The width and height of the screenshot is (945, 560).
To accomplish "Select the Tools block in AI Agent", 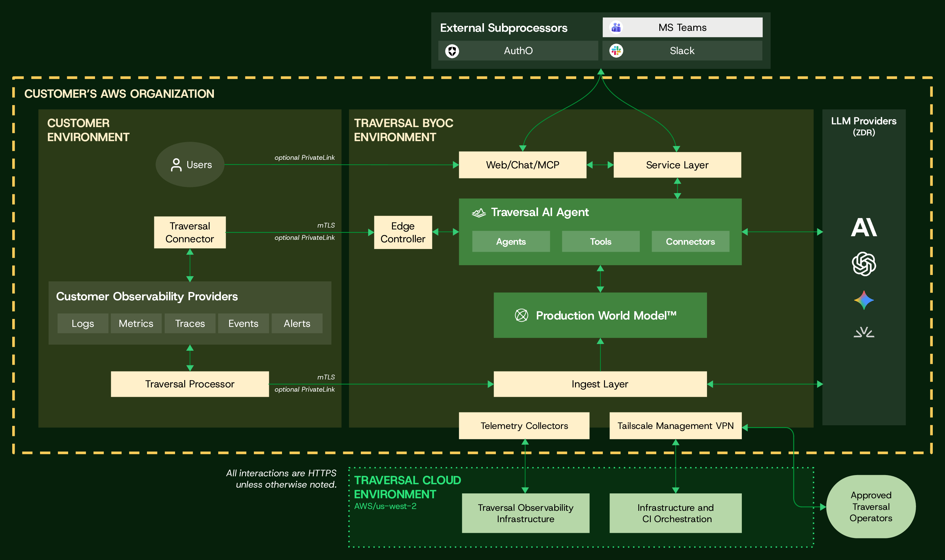I will click(x=600, y=242).
